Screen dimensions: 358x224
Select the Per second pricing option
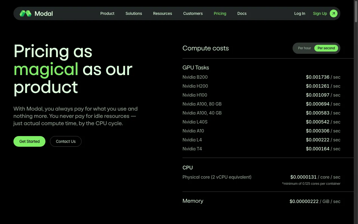tap(326, 48)
